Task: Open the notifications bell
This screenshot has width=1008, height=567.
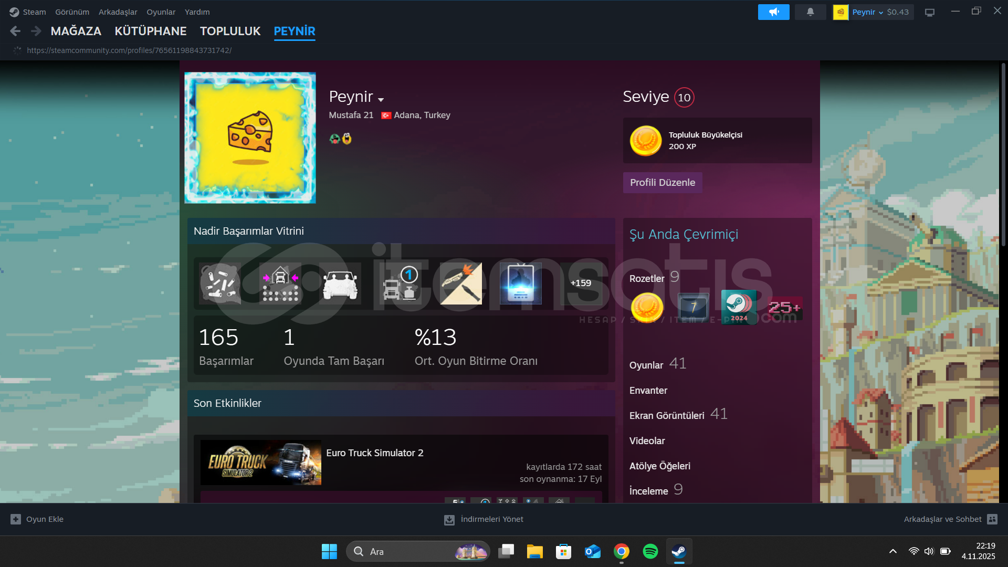Action: 810,12
